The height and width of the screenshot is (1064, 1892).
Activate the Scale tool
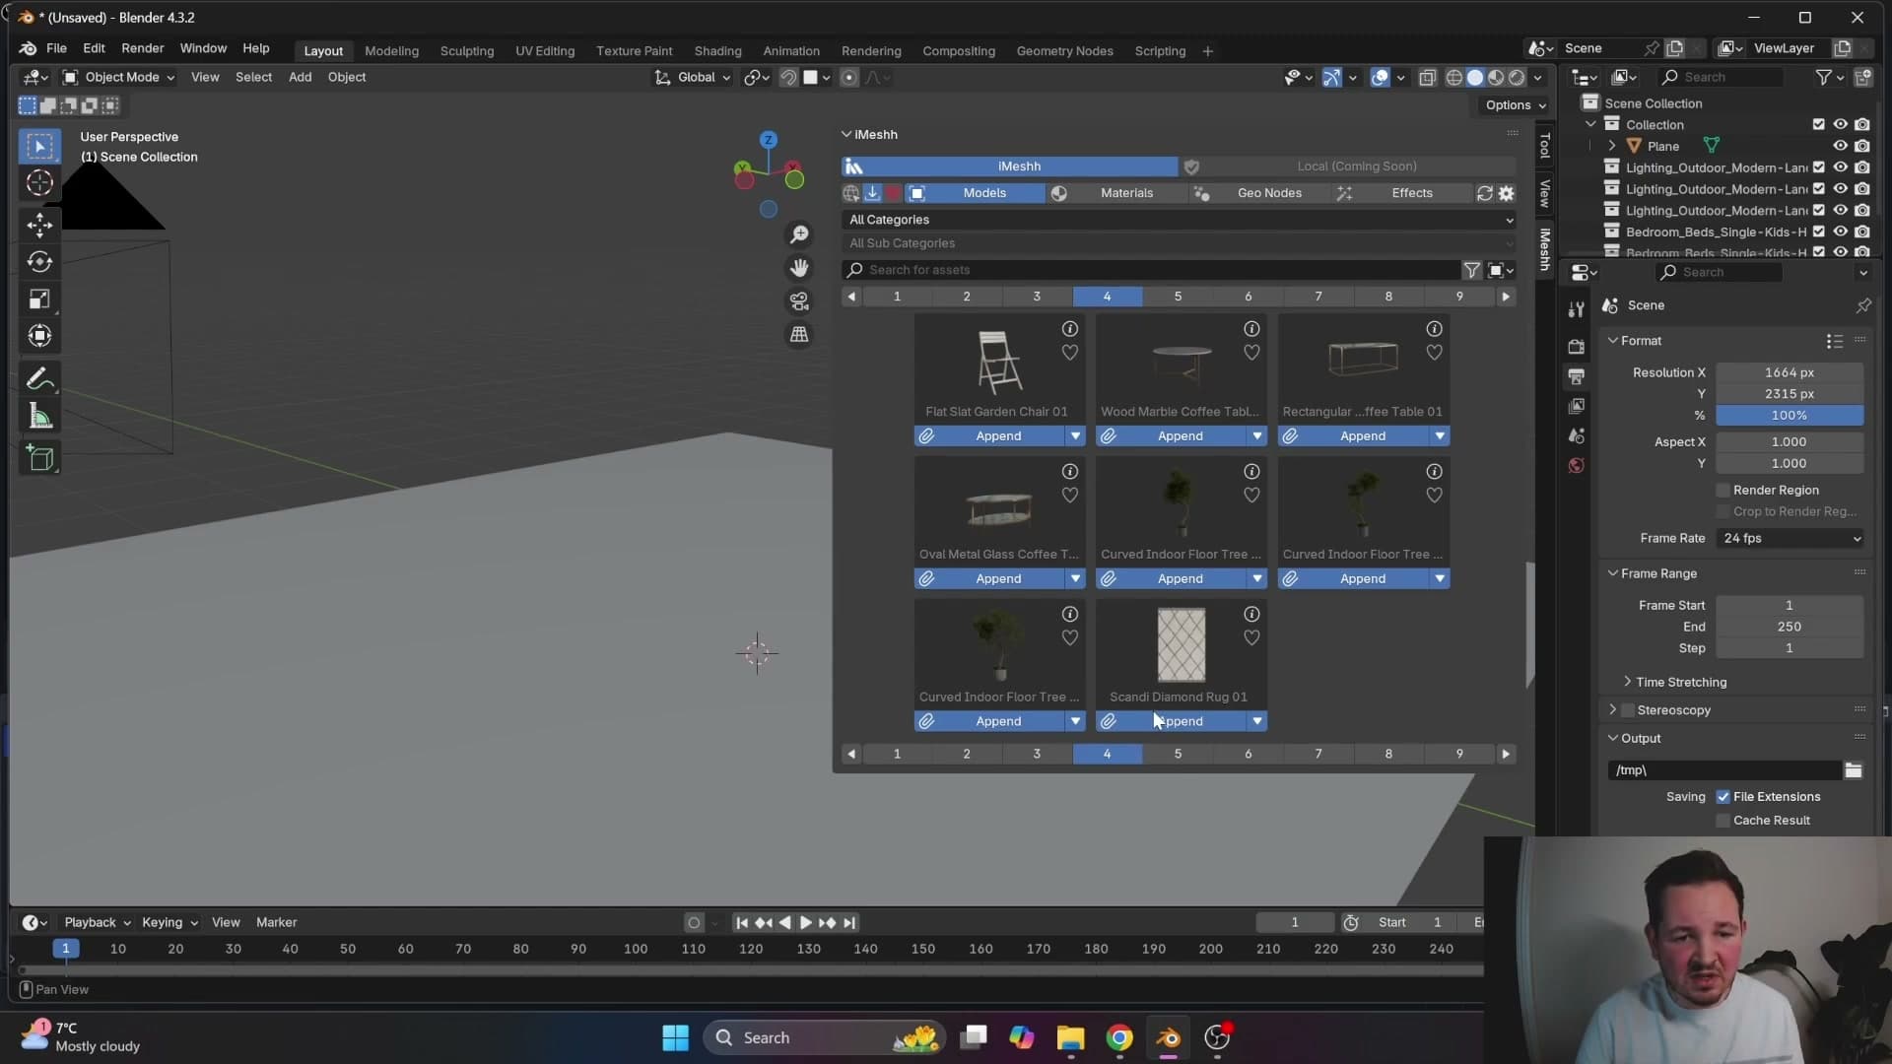[39, 299]
